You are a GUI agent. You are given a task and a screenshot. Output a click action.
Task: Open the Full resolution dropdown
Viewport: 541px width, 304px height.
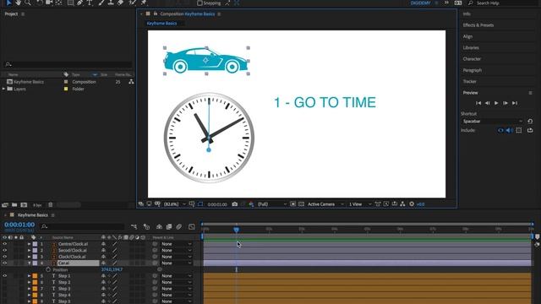click(x=272, y=204)
